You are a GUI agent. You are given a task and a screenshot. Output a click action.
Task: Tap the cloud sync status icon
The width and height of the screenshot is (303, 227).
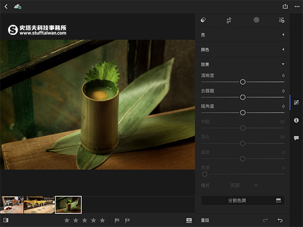click(x=18, y=7)
